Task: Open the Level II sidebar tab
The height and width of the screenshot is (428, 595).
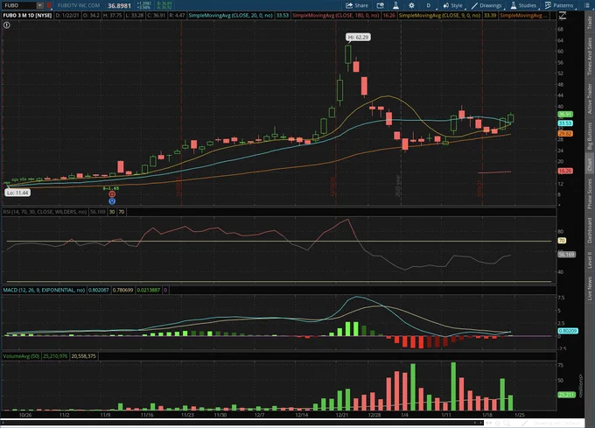Action: [x=590, y=260]
